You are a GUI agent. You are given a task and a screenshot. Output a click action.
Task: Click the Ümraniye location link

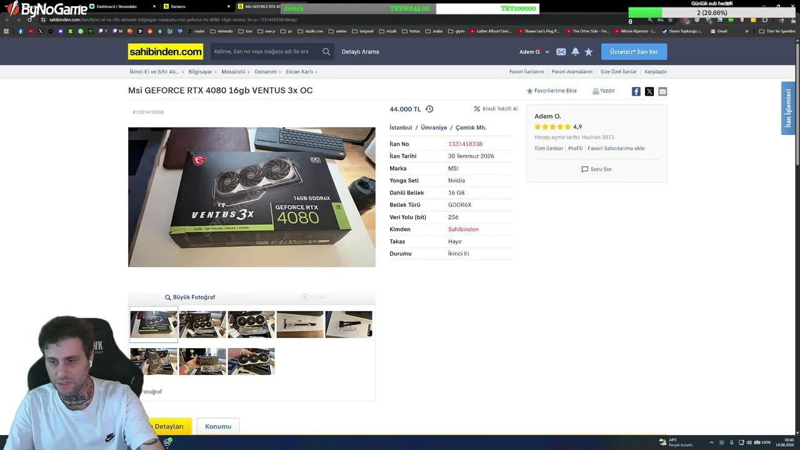tap(434, 127)
